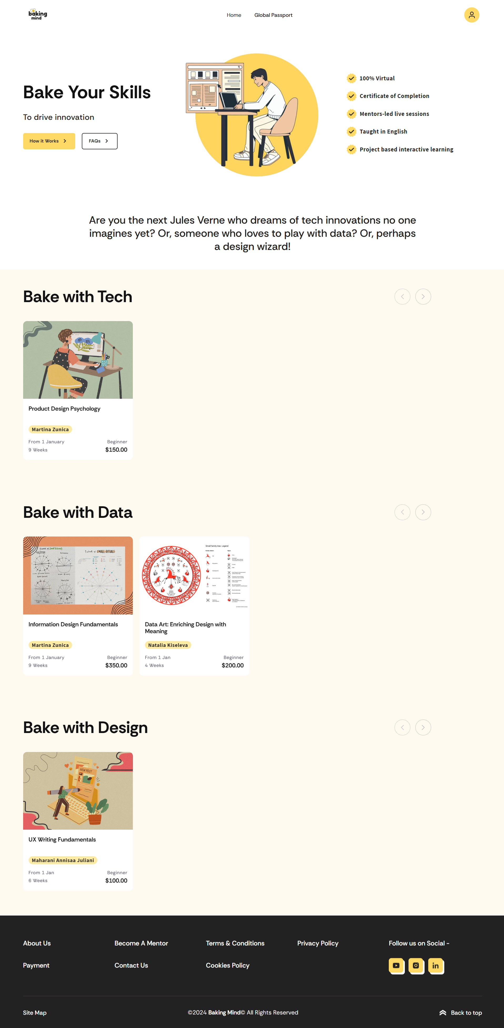This screenshot has width=504, height=1028.
Task: Open Data Art course image
Action: [194, 575]
